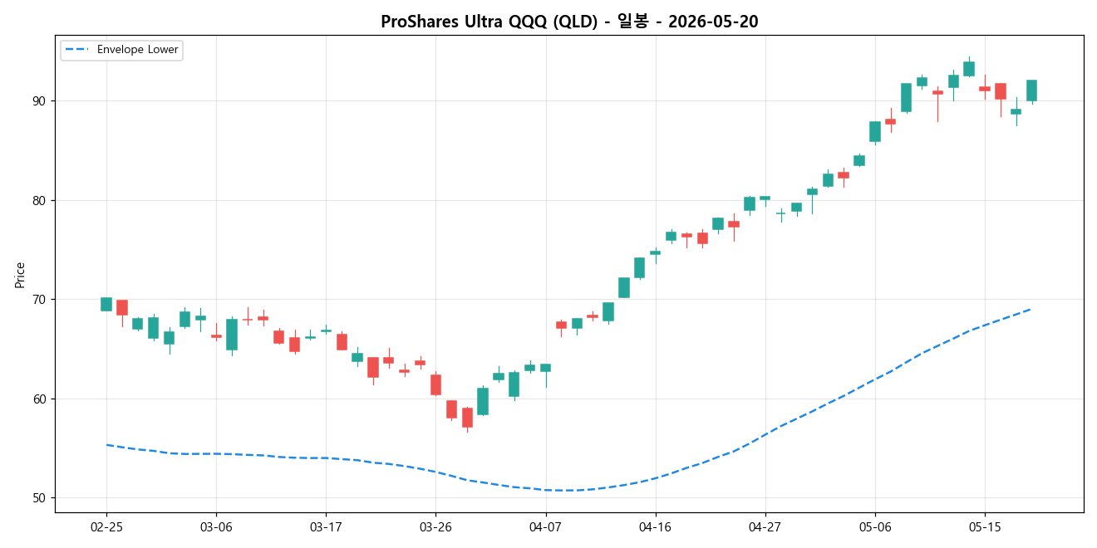The image size is (1097, 548).
Task: Select the 03-26 x-axis date label
Action: (x=435, y=527)
